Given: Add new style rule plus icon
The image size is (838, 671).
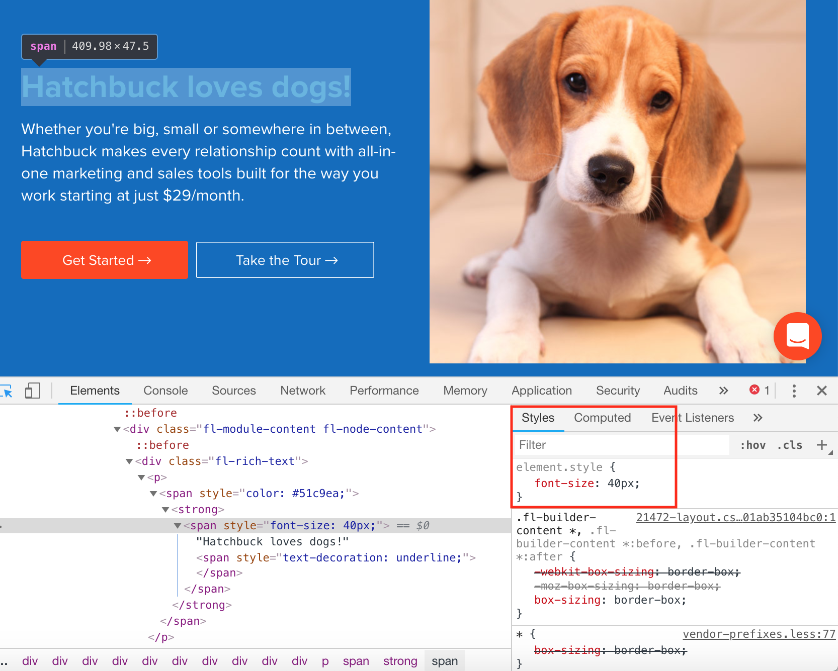Looking at the screenshot, I should pyautogui.click(x=822, y=445).
